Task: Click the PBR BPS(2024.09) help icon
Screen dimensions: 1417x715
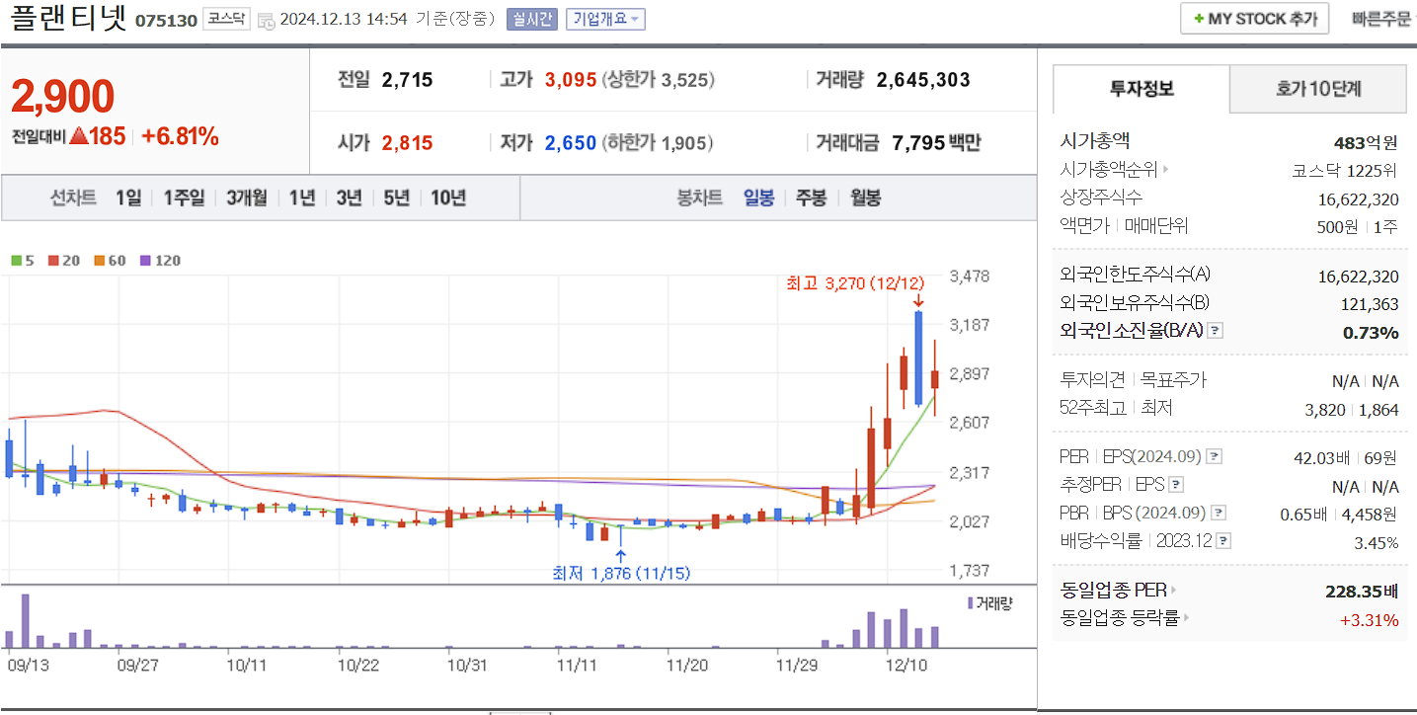Action: click(1217, 512)
